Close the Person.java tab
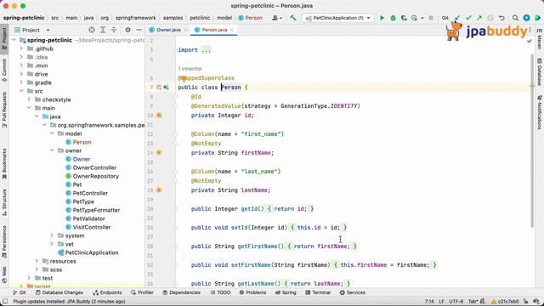 [232, 30]
